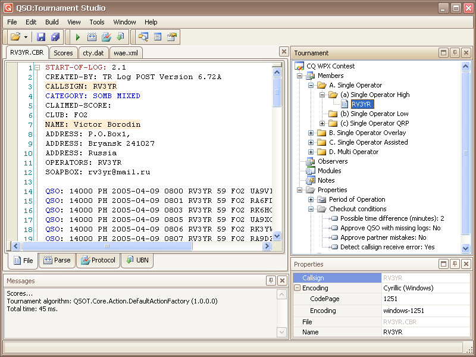Click the checklist folder icon with red checkmark

[x=107, y=37]
